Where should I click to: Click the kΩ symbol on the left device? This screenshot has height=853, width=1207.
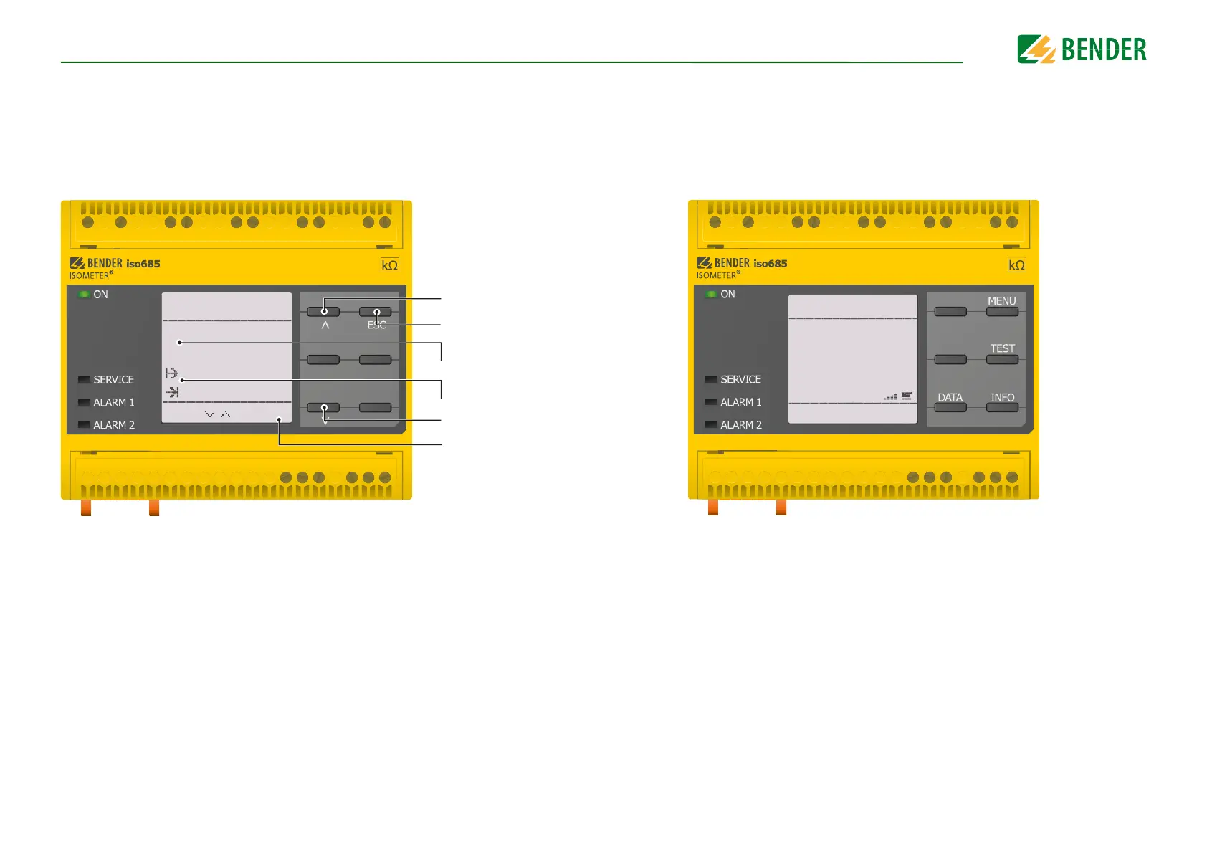[x=390, y=265]
